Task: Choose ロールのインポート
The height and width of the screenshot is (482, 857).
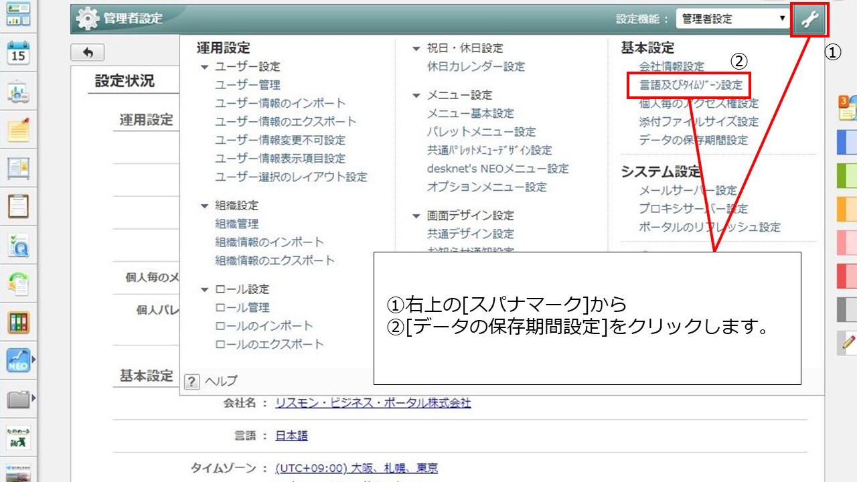Action: 264,326
